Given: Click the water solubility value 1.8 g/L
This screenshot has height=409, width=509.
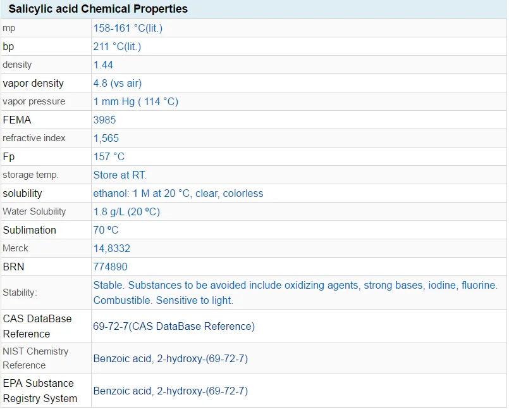Looking at the screenshot, I should click(x=126, y=211).
